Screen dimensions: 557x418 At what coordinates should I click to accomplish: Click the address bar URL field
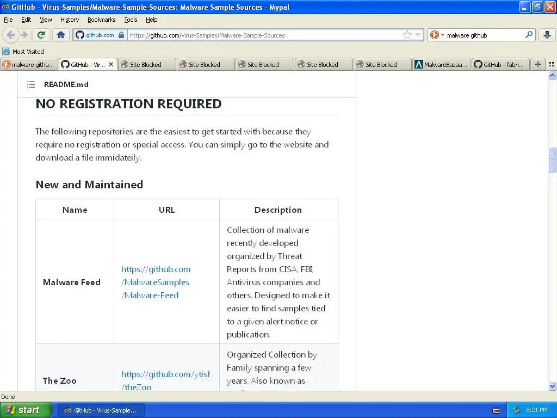click(265, 35)
